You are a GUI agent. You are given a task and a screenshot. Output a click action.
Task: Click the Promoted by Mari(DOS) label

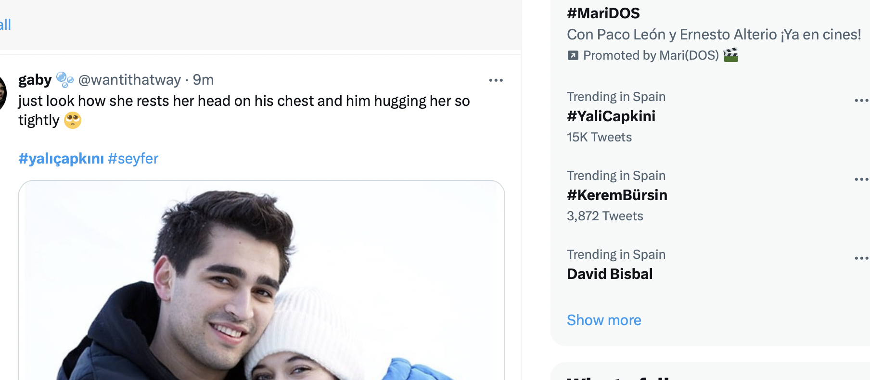pyautogui.click(x=651, y=55)
